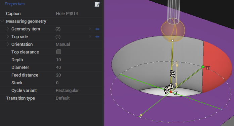Click the white probe tip point above the hole
Screen dimensions: 234x126
pyautogui.click(x=173, y=40)
